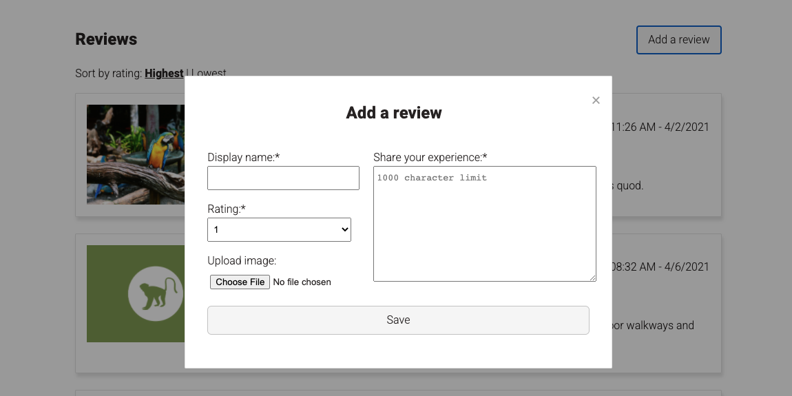Click the "11:26 AM - 4/2/2021" timestamp
Screen dimensions: 792x396
click(x=660, y=127)
